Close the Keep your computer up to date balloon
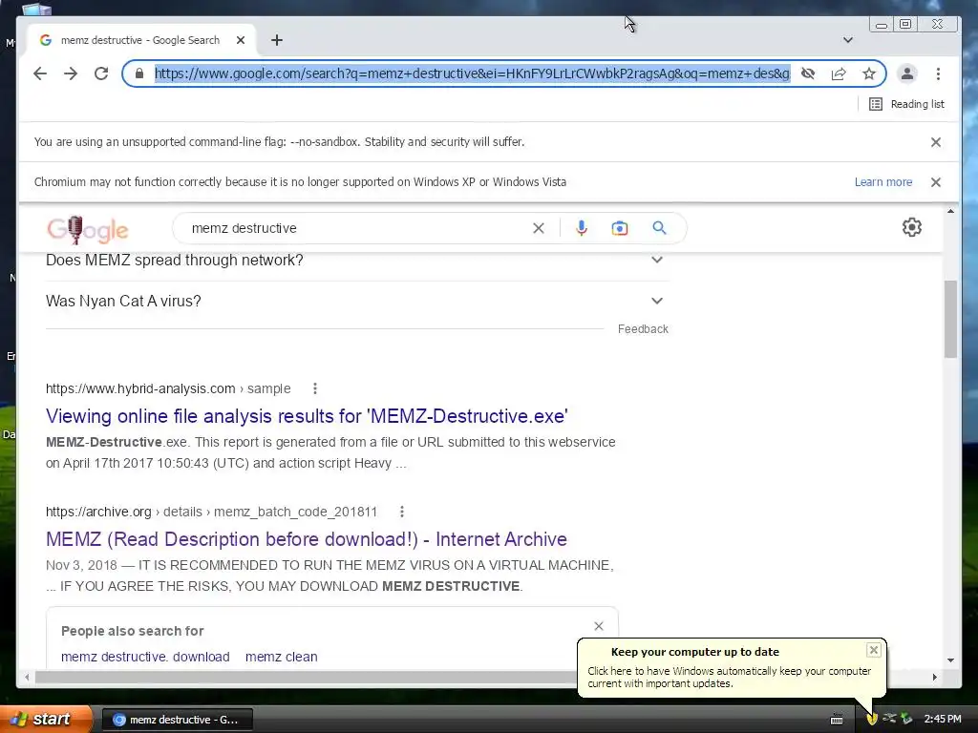The width and height of the screenshot is (978, 733). coord(874,650)
